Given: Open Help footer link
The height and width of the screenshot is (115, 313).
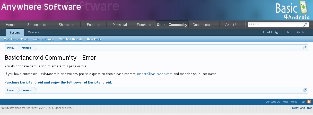Looking at the screenshot, I should point(285,102).
